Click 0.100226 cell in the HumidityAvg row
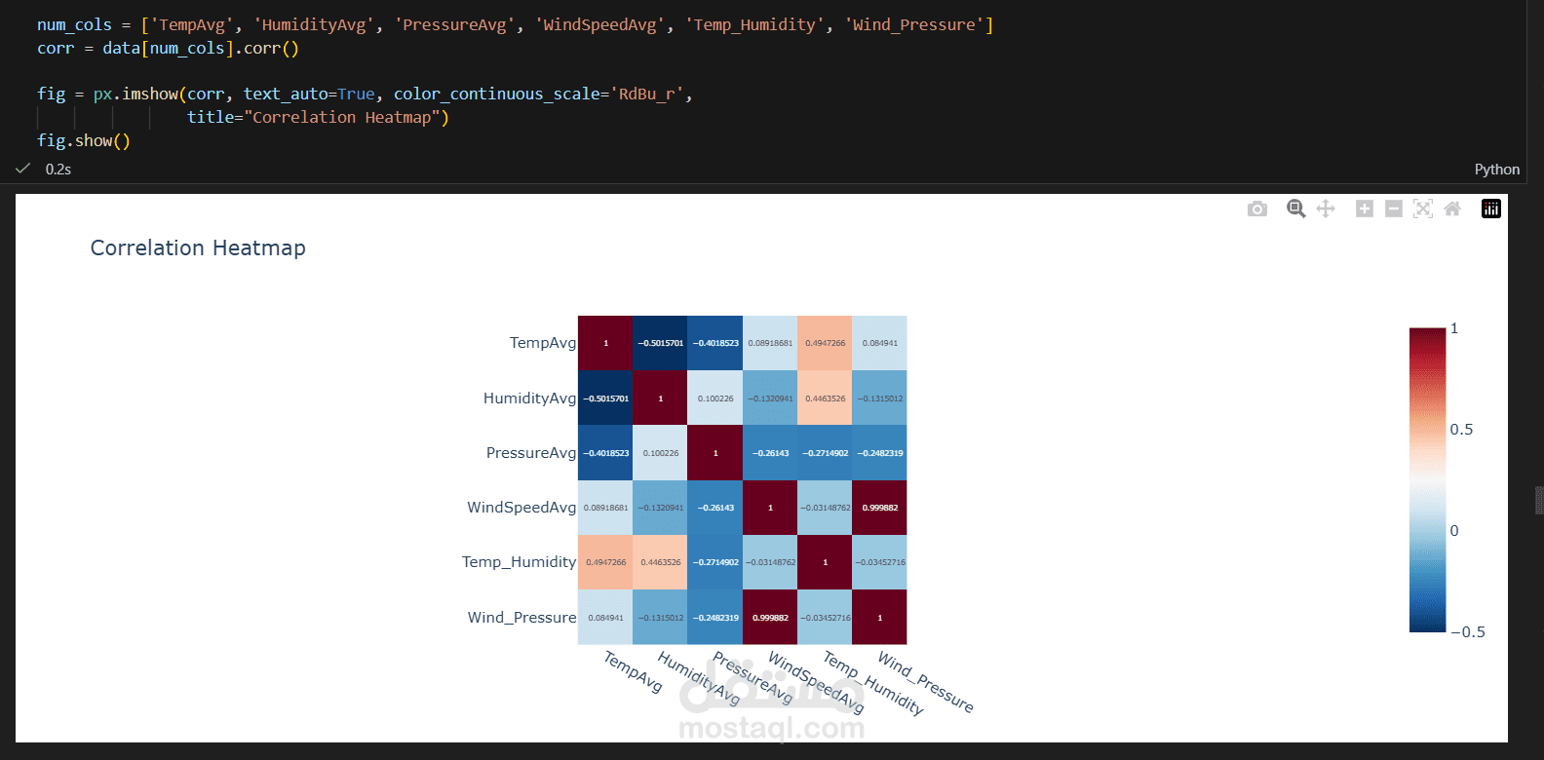 tap(715, 398)
